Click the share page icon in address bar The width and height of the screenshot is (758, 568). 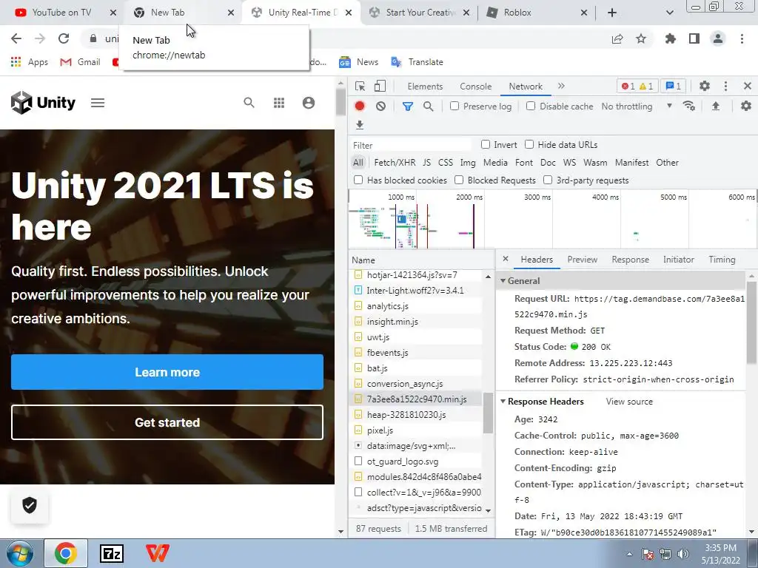click(x=617, y=38)
